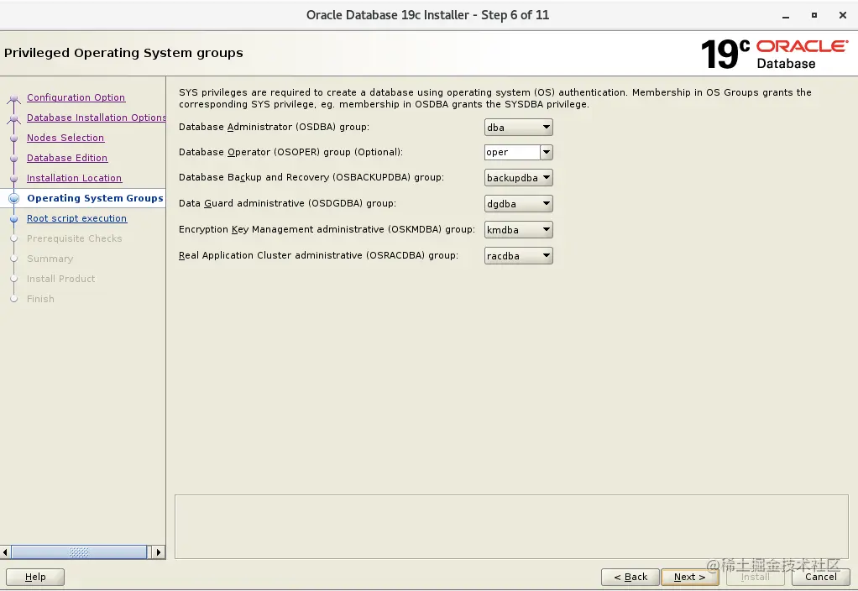Viewport: 858px width, 591px height.
Task: Cancel the installer
Action: pos(820,577)
